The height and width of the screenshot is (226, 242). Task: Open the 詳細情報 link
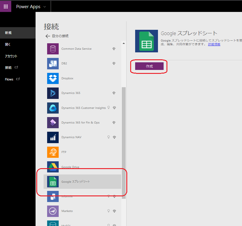point(214,44)
